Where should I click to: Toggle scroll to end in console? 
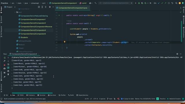(x=8, y=68)
